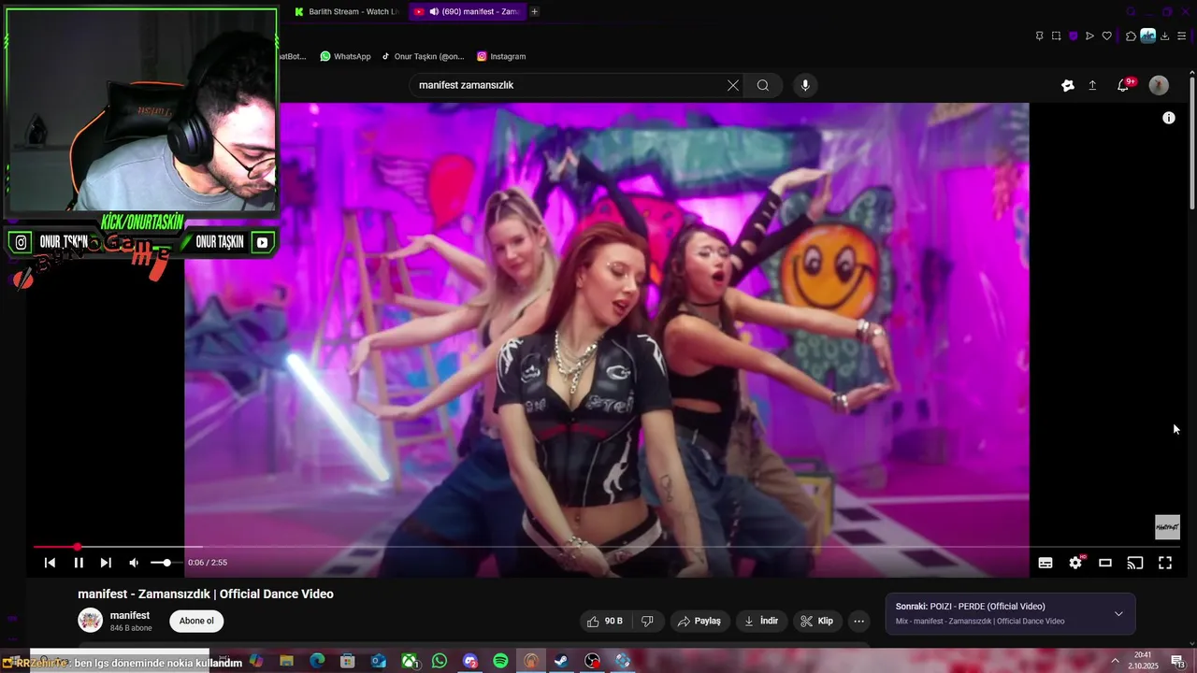Open the Xbox app from the taskbar
1197x673 pixels.
pos(410,661)
